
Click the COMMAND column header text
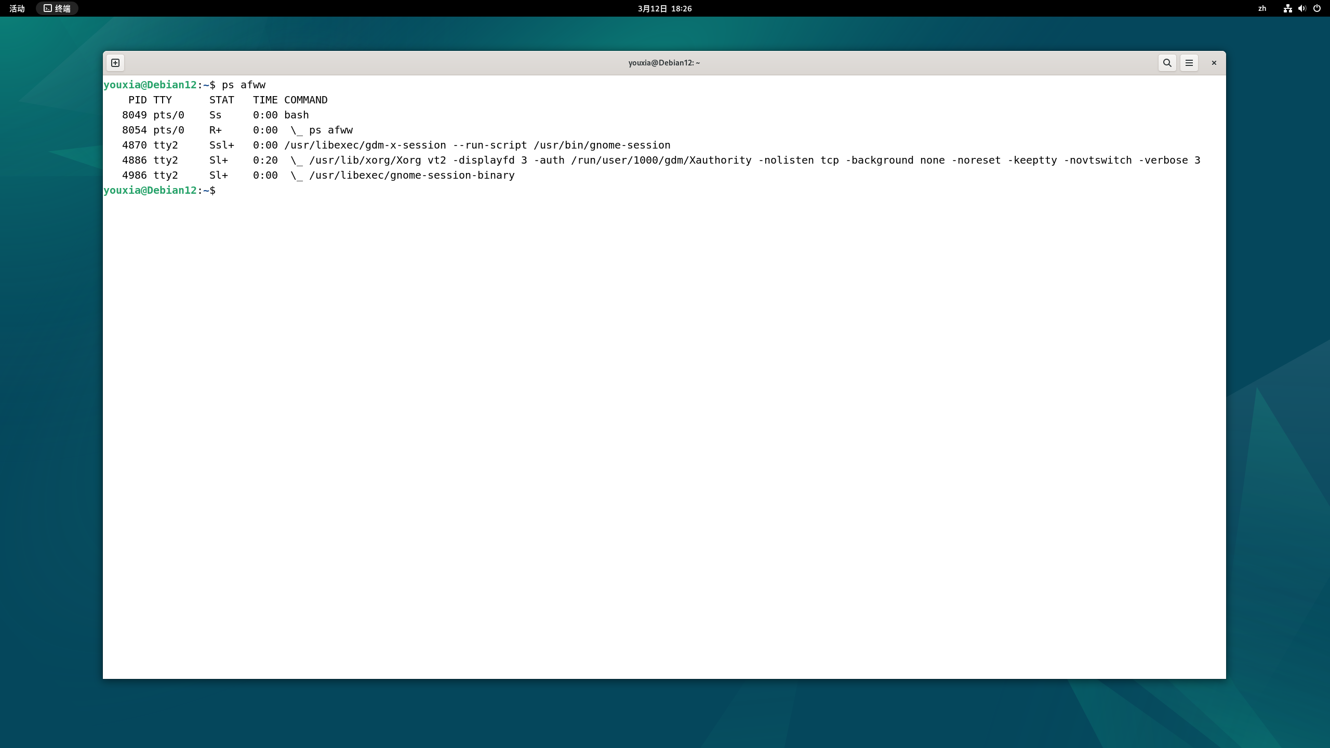point(305,100)
